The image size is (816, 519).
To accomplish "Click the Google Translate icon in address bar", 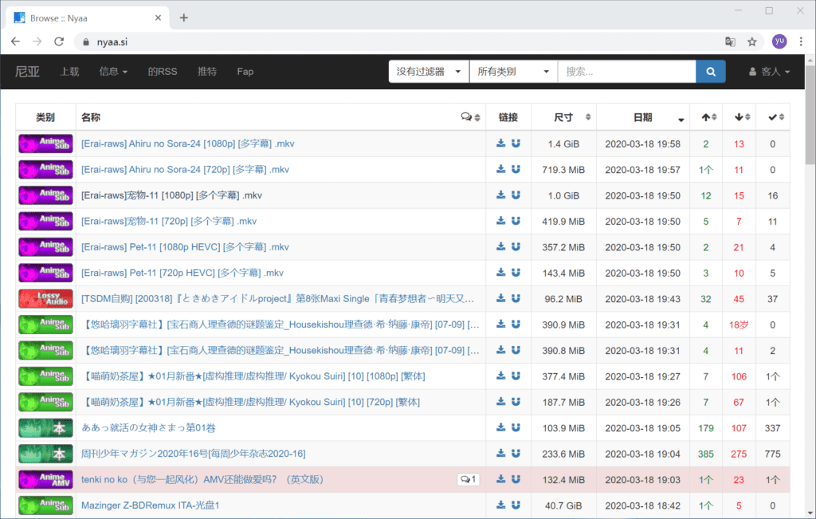I will click(x=729, y=41).
